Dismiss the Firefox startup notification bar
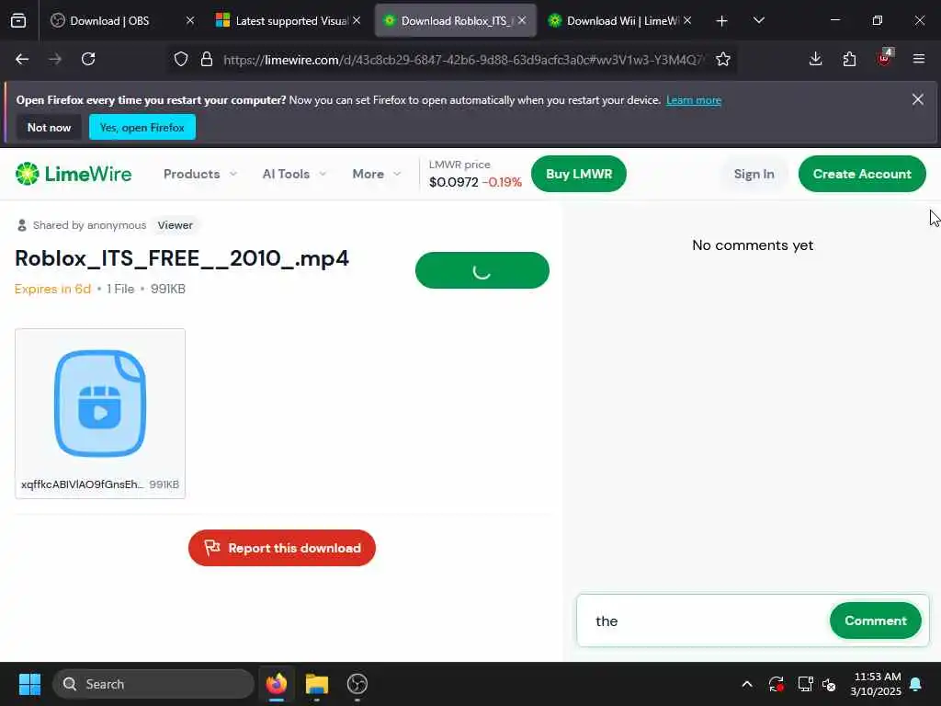The width and height of the screenshot is (941, 706). pyautogui.click(x=918, y=99)
